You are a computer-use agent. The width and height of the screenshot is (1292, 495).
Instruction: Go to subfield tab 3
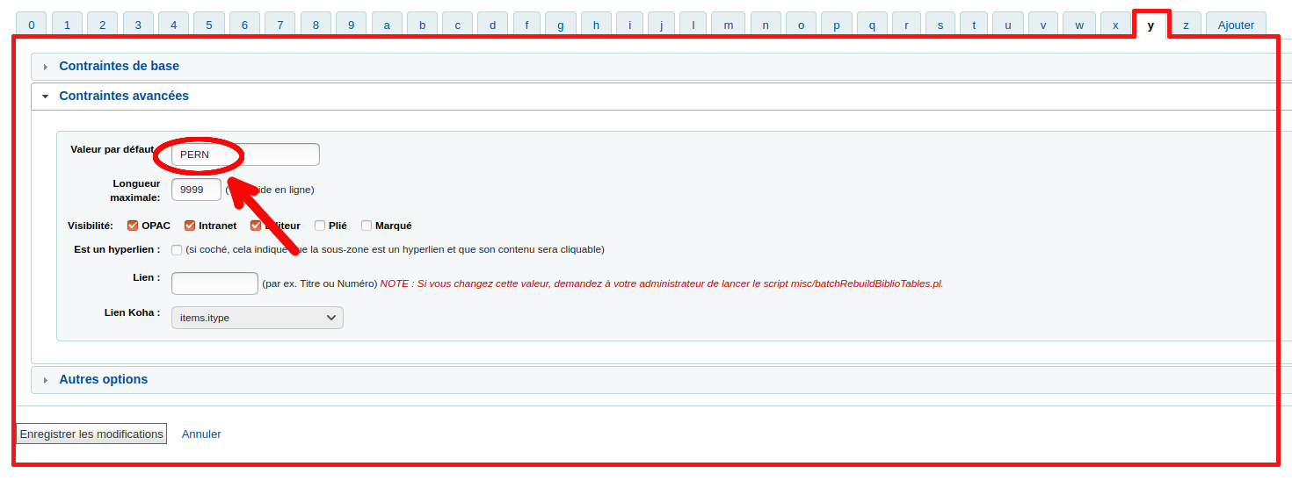pos(138,25)
